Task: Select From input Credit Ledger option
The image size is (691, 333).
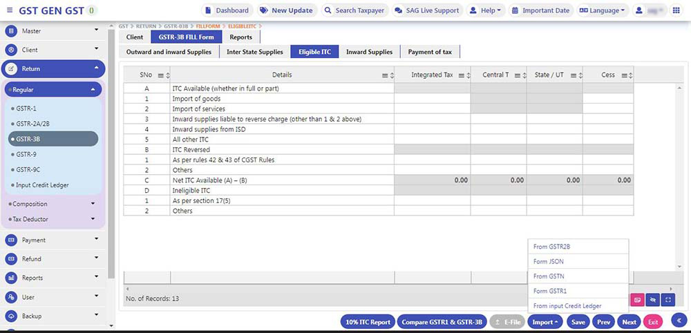Action: click(x=567, y=306)
